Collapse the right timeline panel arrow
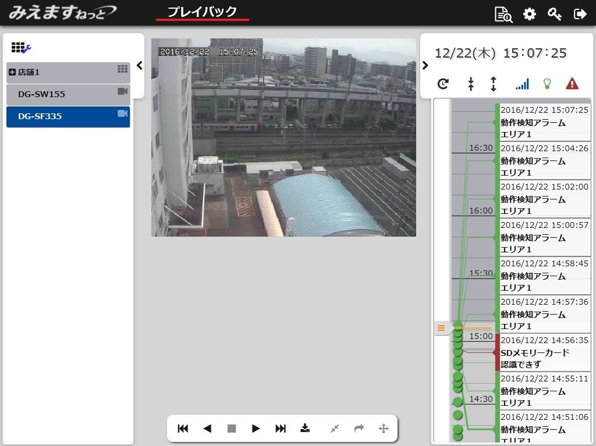 pyautogui.click(x=425, y=66)
